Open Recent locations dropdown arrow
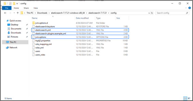 click(x=14, y=13)
